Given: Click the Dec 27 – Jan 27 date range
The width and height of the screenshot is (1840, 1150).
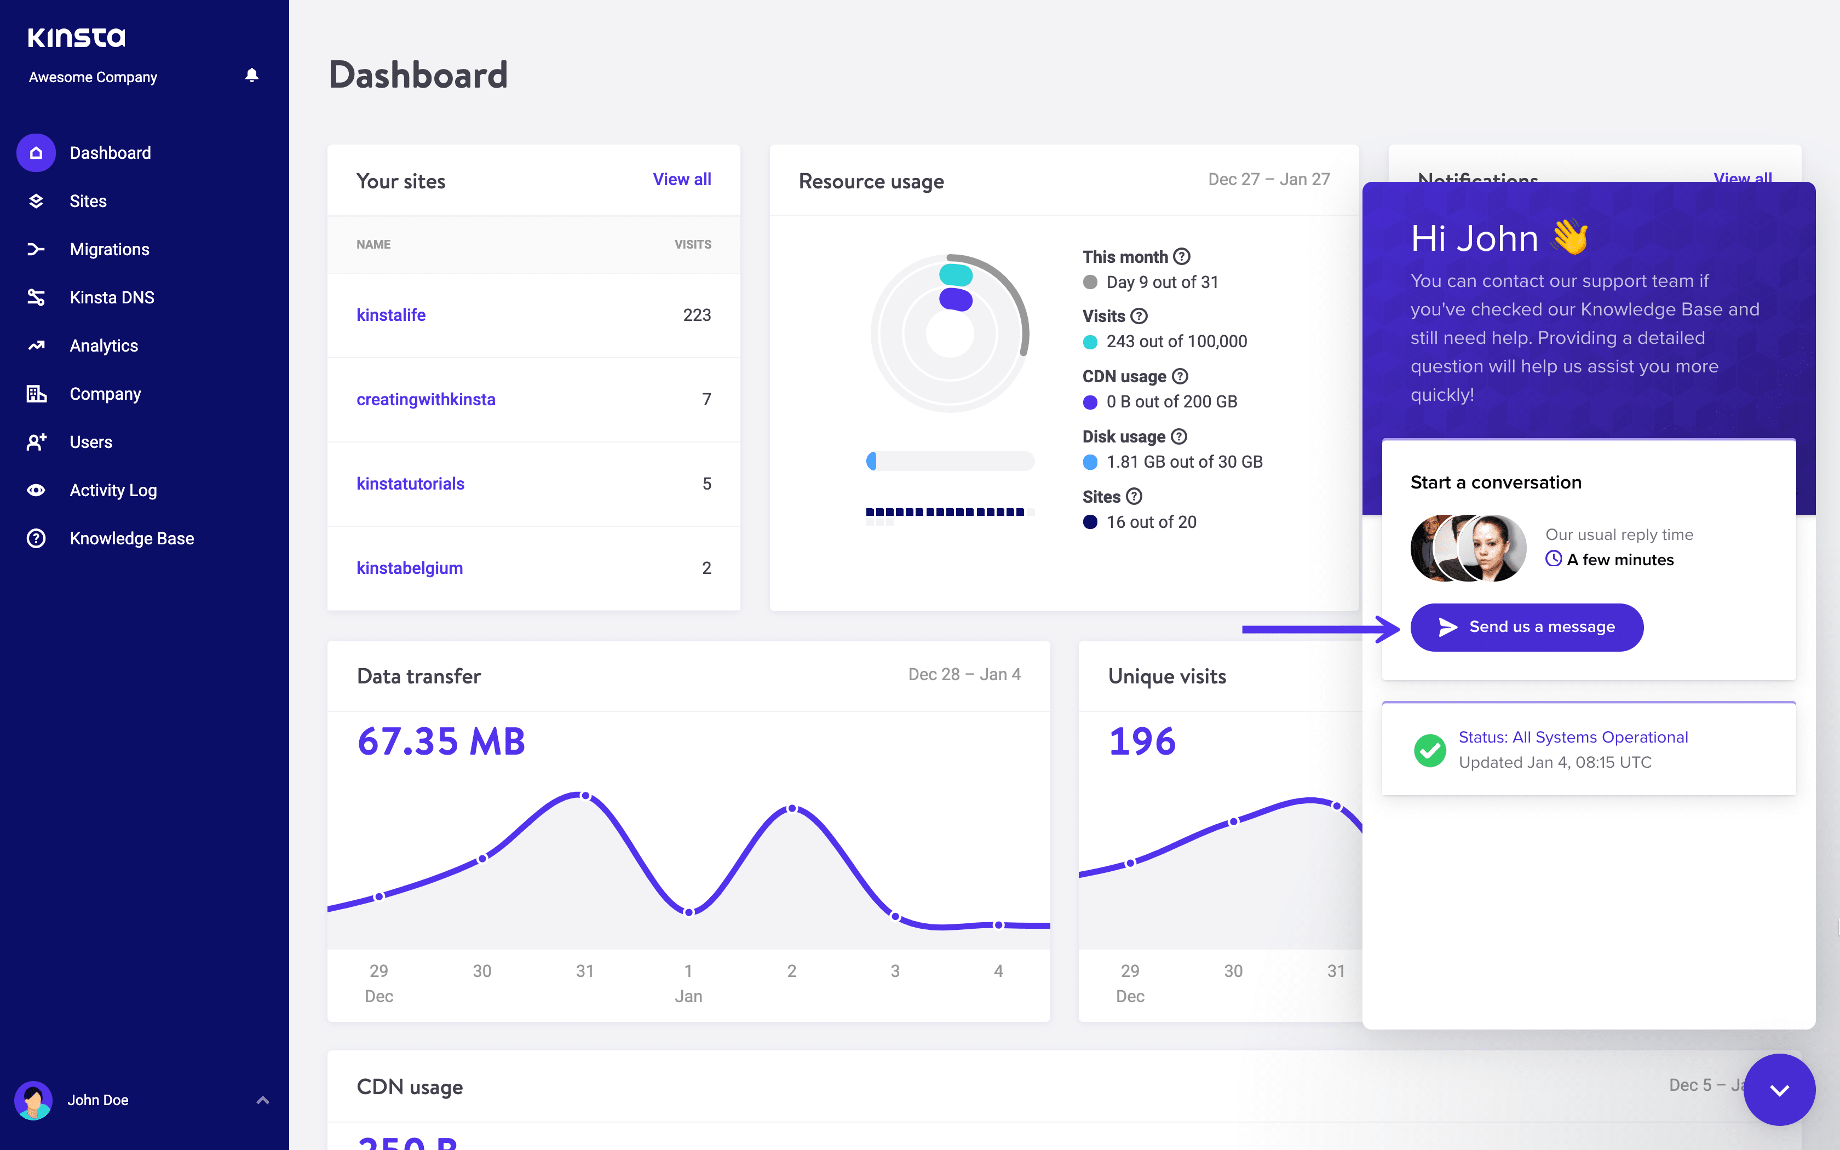Looking at the screenshot, I should click(1269, 180).
